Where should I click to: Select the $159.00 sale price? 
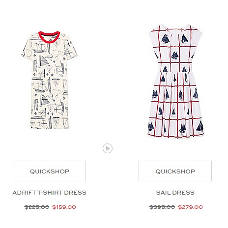click(x=64, y=207)
